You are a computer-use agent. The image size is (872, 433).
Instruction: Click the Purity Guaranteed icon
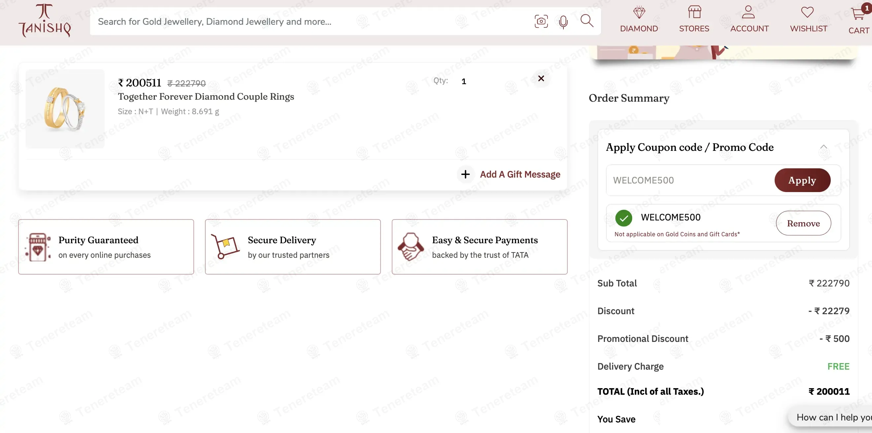coord(38,247)
